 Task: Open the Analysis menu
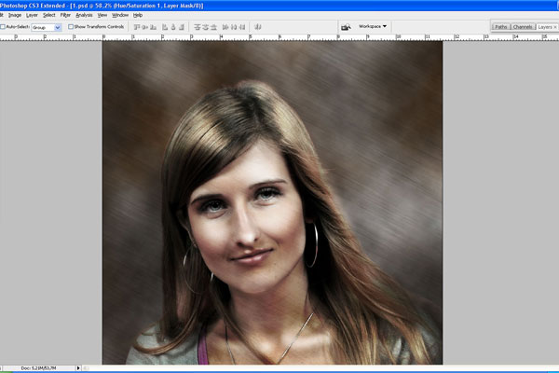pos(84,15)
